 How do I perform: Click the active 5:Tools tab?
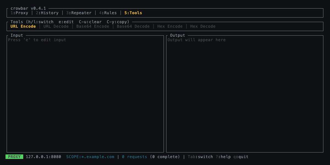coord(133,13)
